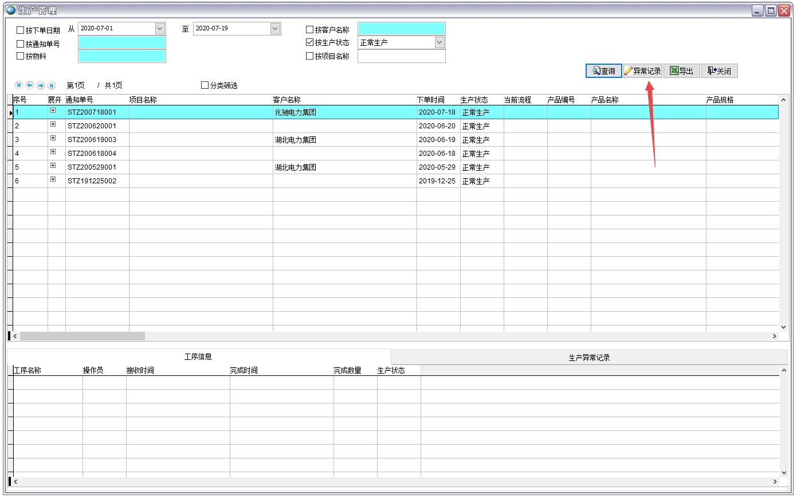Click the next page arrow icon

[41, 85]
